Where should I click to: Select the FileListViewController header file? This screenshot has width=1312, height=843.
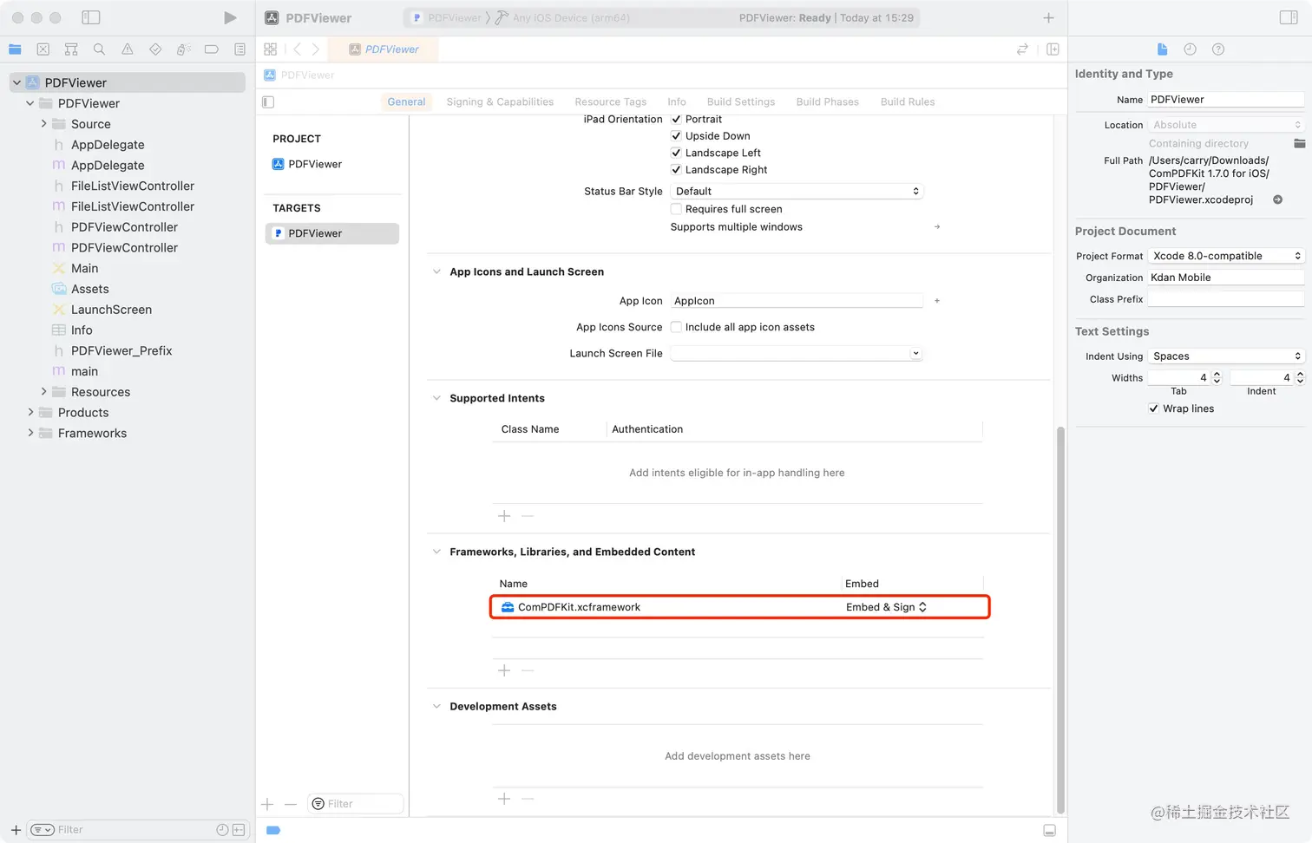(x=133, y=186)
